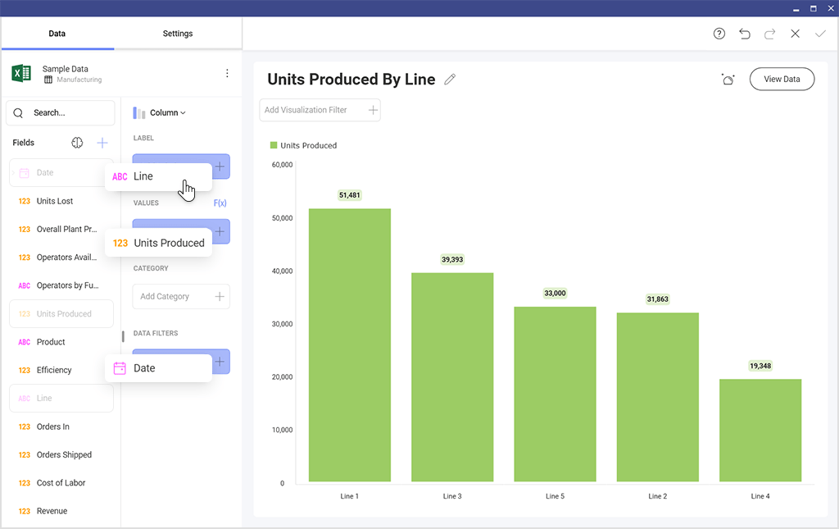Select the Data tab
Screen dimensions: 839x529
57,34
